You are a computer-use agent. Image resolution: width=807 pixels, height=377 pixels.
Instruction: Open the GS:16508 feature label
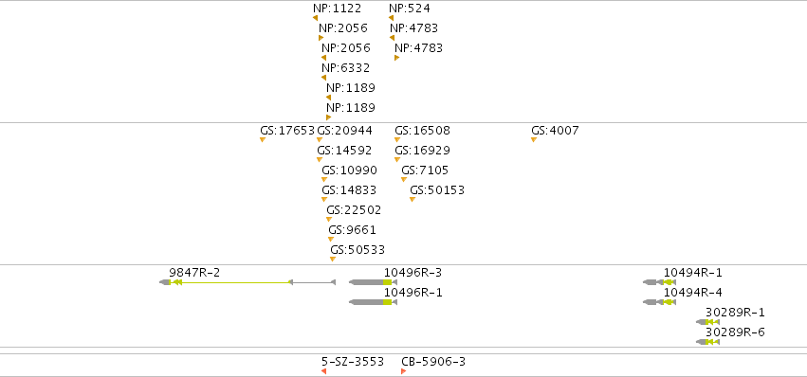point(423,131)
